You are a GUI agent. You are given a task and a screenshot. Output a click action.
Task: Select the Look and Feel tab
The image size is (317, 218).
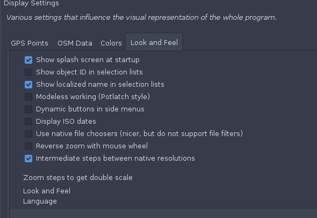click(154, 42)
